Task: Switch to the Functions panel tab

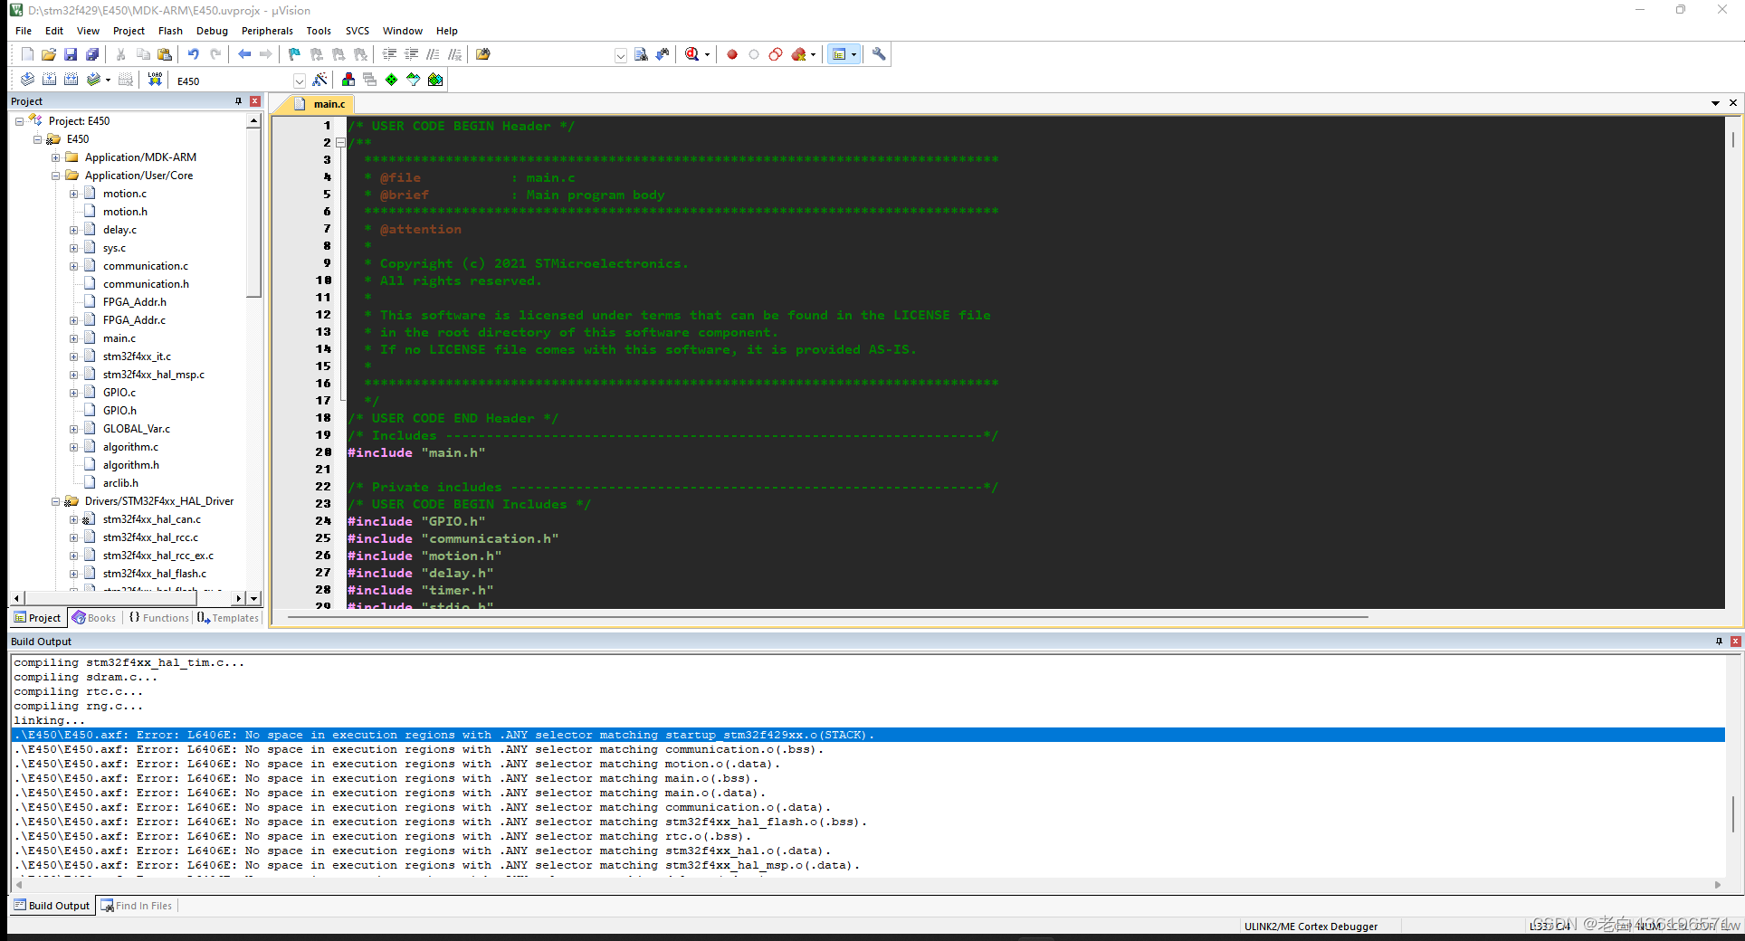Action: coord(159,618)
